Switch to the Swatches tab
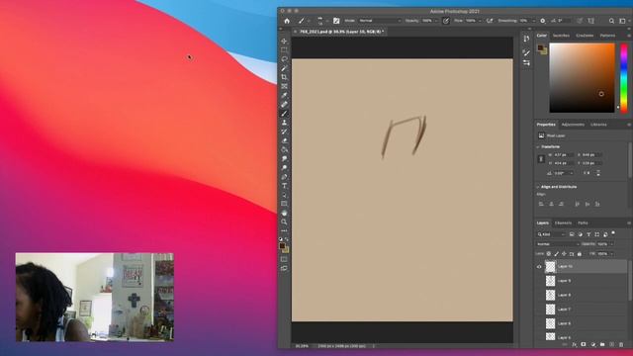Screen dimensions: 633x356 561,36
